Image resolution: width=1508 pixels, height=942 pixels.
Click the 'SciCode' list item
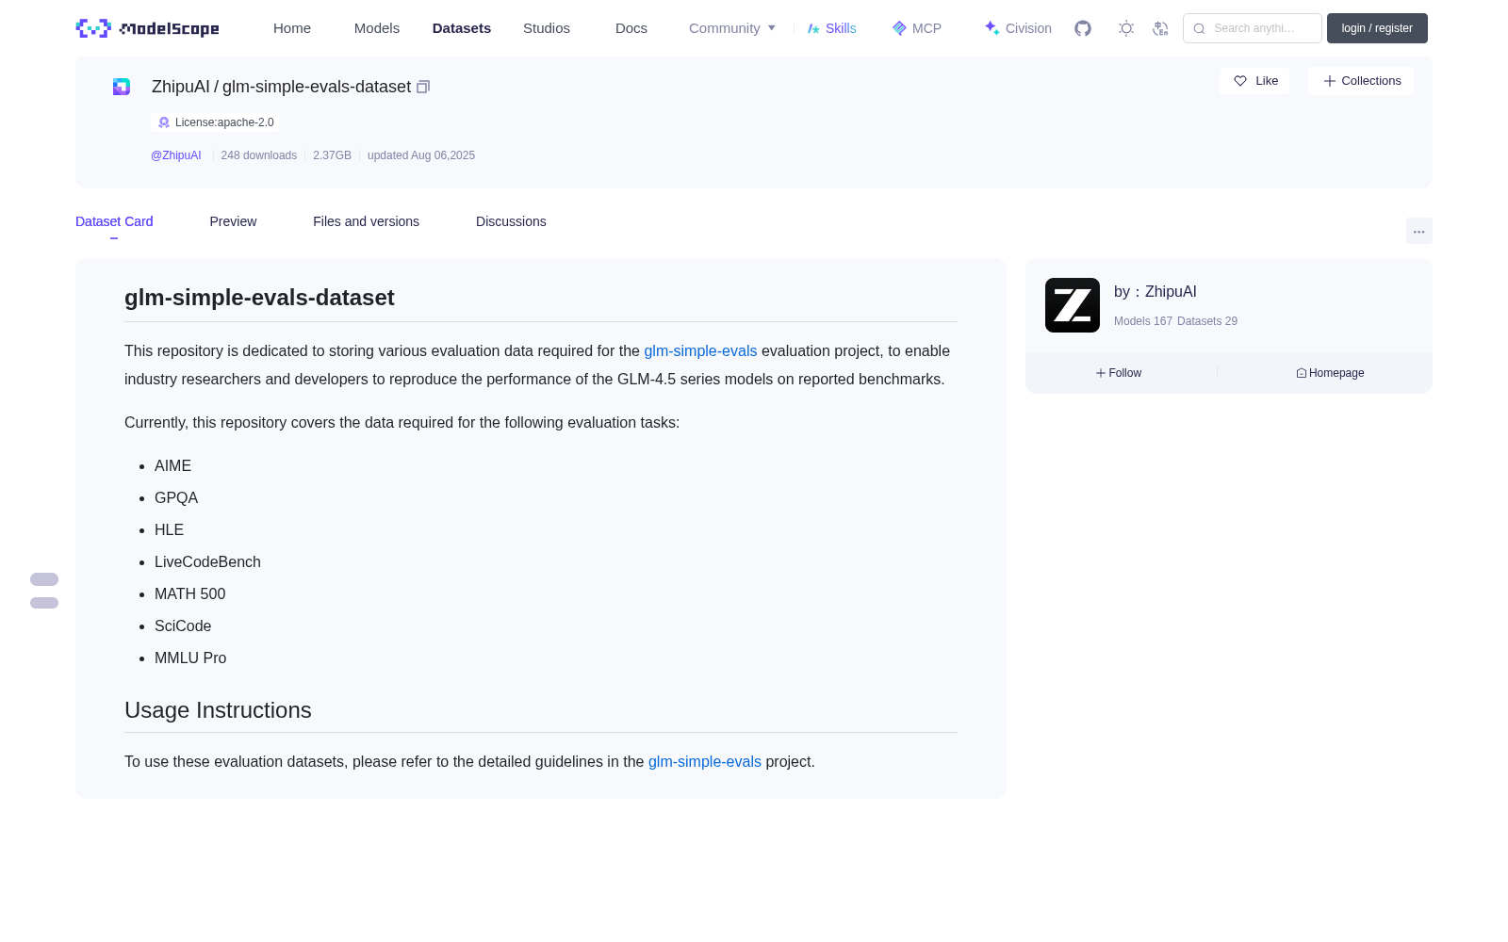tap(183, 625)
